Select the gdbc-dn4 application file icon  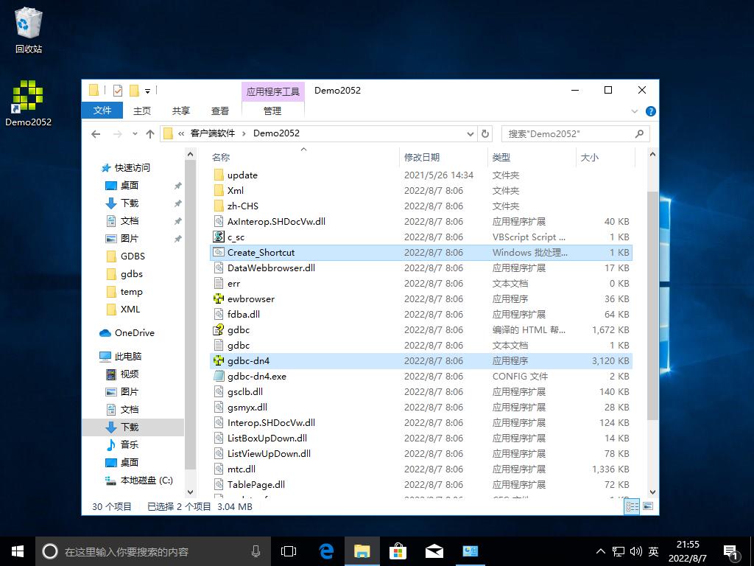[x=218, y=361]
